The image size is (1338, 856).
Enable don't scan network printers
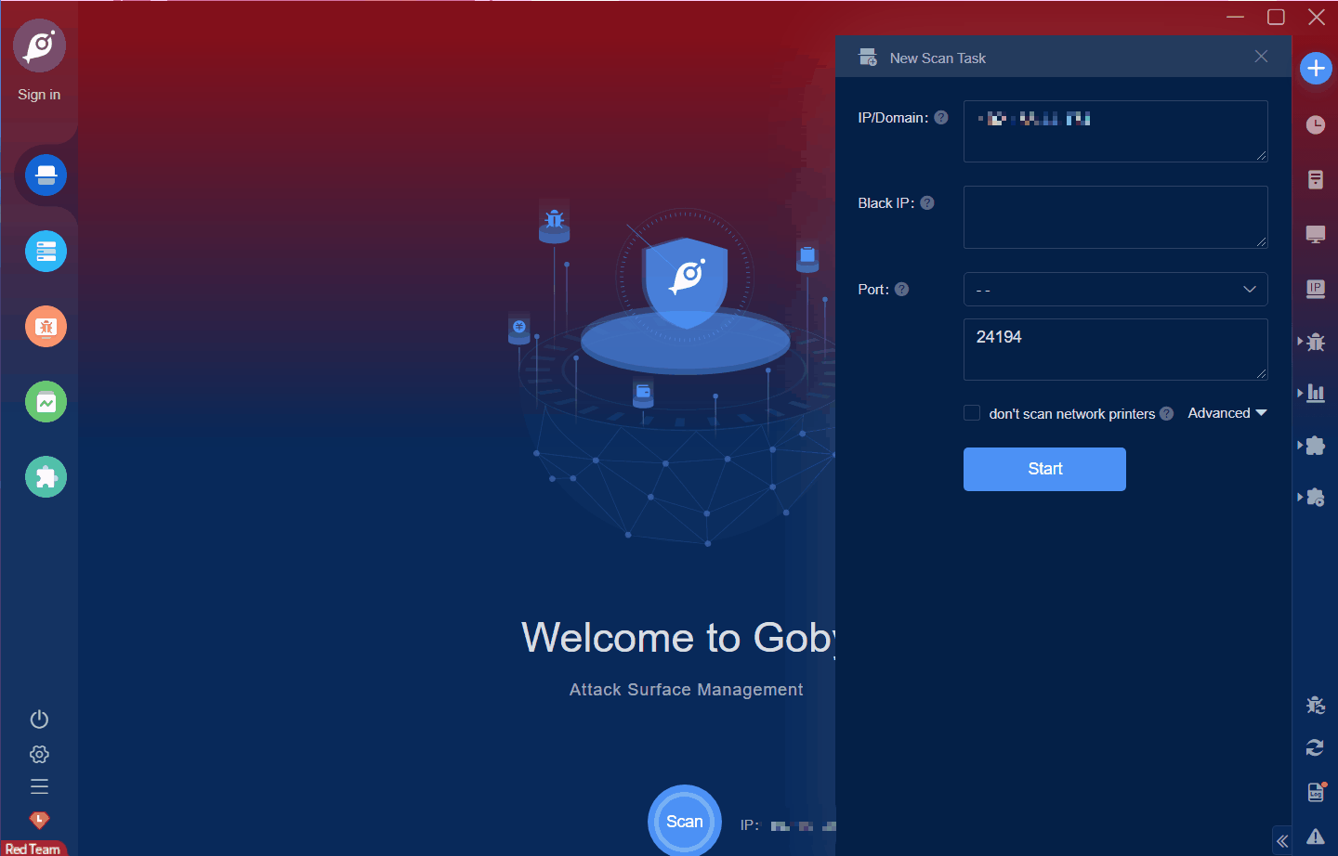[971, 412]
